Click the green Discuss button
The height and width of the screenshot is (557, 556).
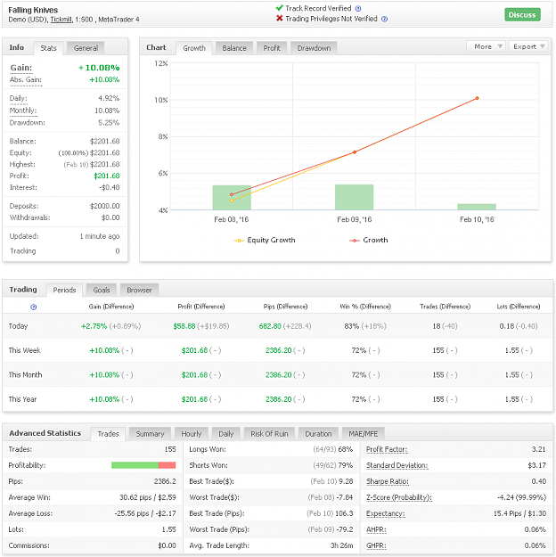(522, 14)
